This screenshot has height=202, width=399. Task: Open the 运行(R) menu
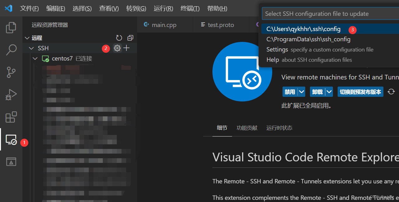pyautogui.click(x=163, y=8)
